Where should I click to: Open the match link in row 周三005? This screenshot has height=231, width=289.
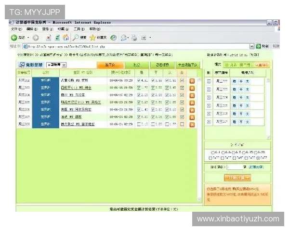81,102
